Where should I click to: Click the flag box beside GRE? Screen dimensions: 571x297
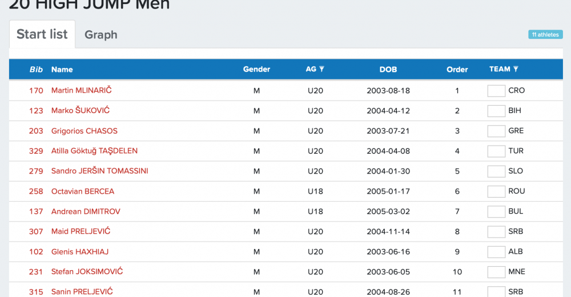tap(496, 131)
